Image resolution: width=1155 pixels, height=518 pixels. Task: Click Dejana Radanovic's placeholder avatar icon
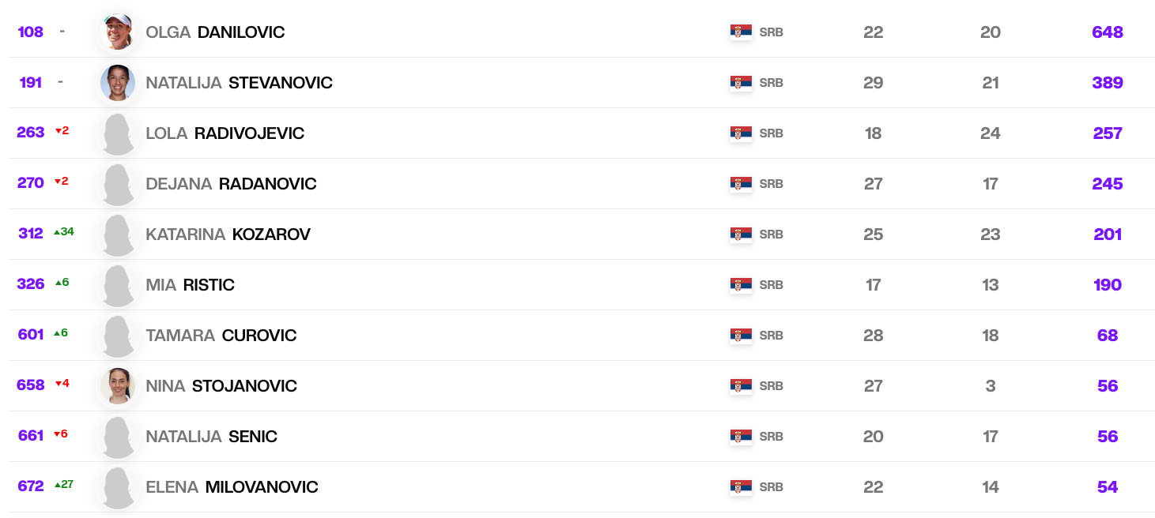point(118,184)
